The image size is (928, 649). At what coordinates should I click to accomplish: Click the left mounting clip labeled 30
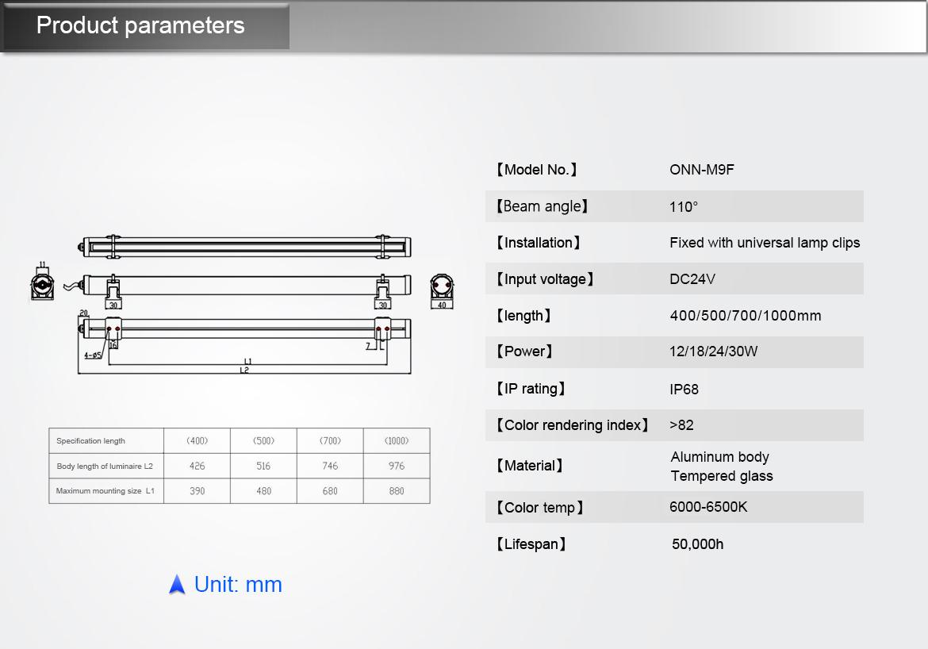click(114, 292)
